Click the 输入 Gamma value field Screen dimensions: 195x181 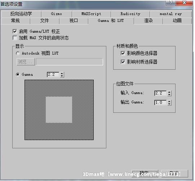pyautogui.click(x=160, y=93)
